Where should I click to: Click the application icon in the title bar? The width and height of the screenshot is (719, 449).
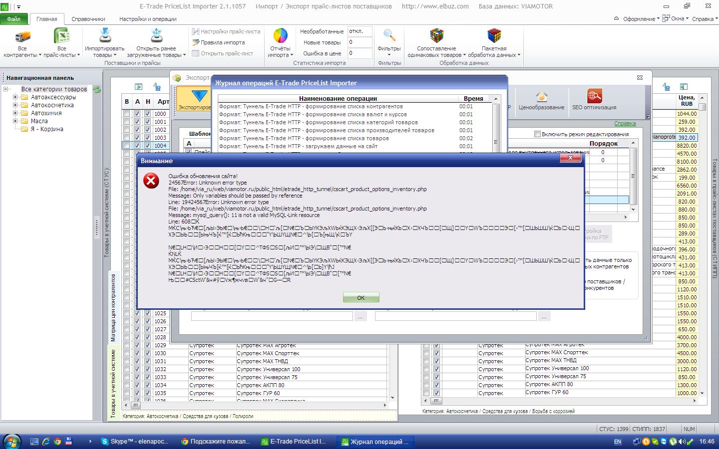[x=5, y=6]
